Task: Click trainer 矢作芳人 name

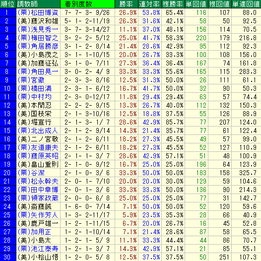Action: point(38,215)
